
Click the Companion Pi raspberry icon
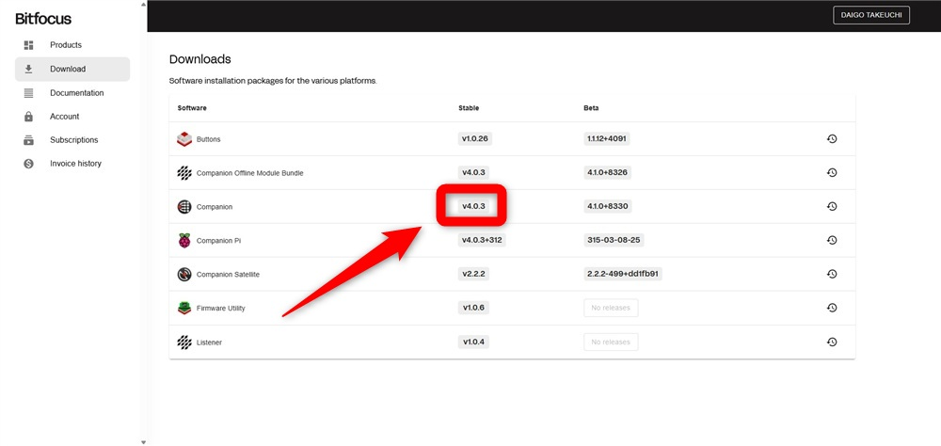click(184, 240)
